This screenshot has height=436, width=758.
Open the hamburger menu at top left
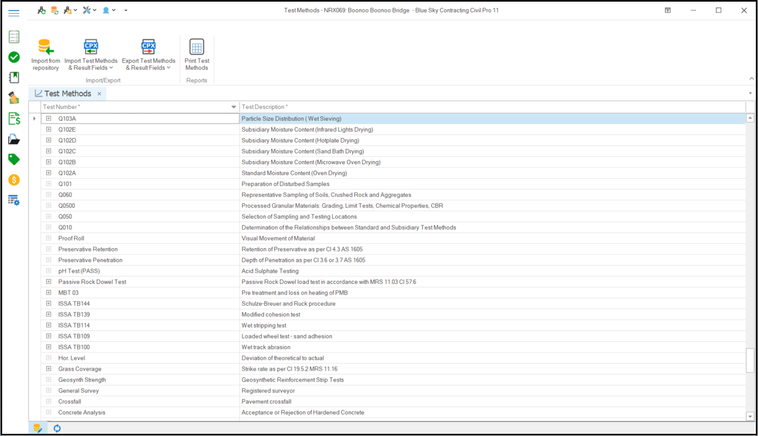tap(14, 13)
